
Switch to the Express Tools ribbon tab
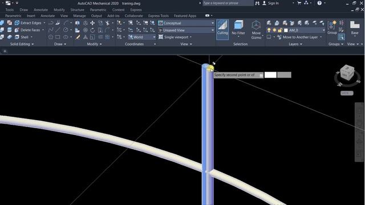159,16
